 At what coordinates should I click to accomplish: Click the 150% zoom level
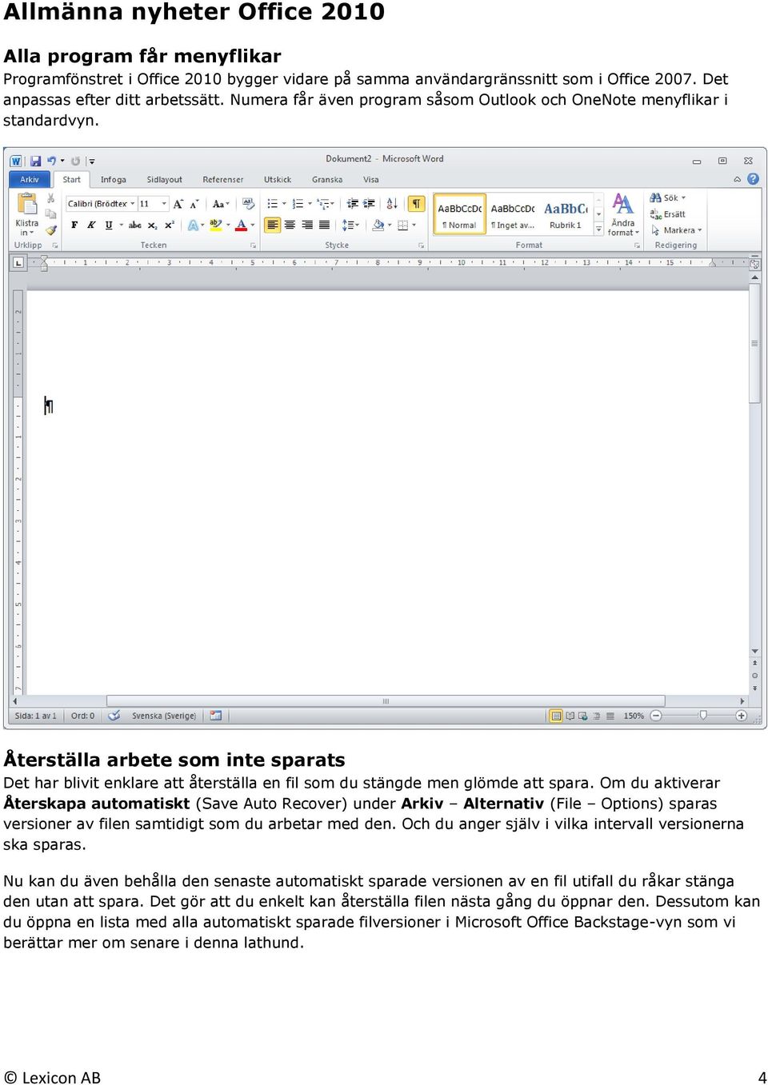click(x=634, y=716)
